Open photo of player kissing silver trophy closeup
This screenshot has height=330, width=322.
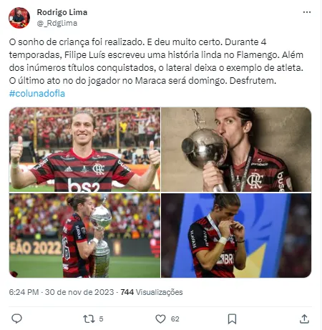pos(236,150)
